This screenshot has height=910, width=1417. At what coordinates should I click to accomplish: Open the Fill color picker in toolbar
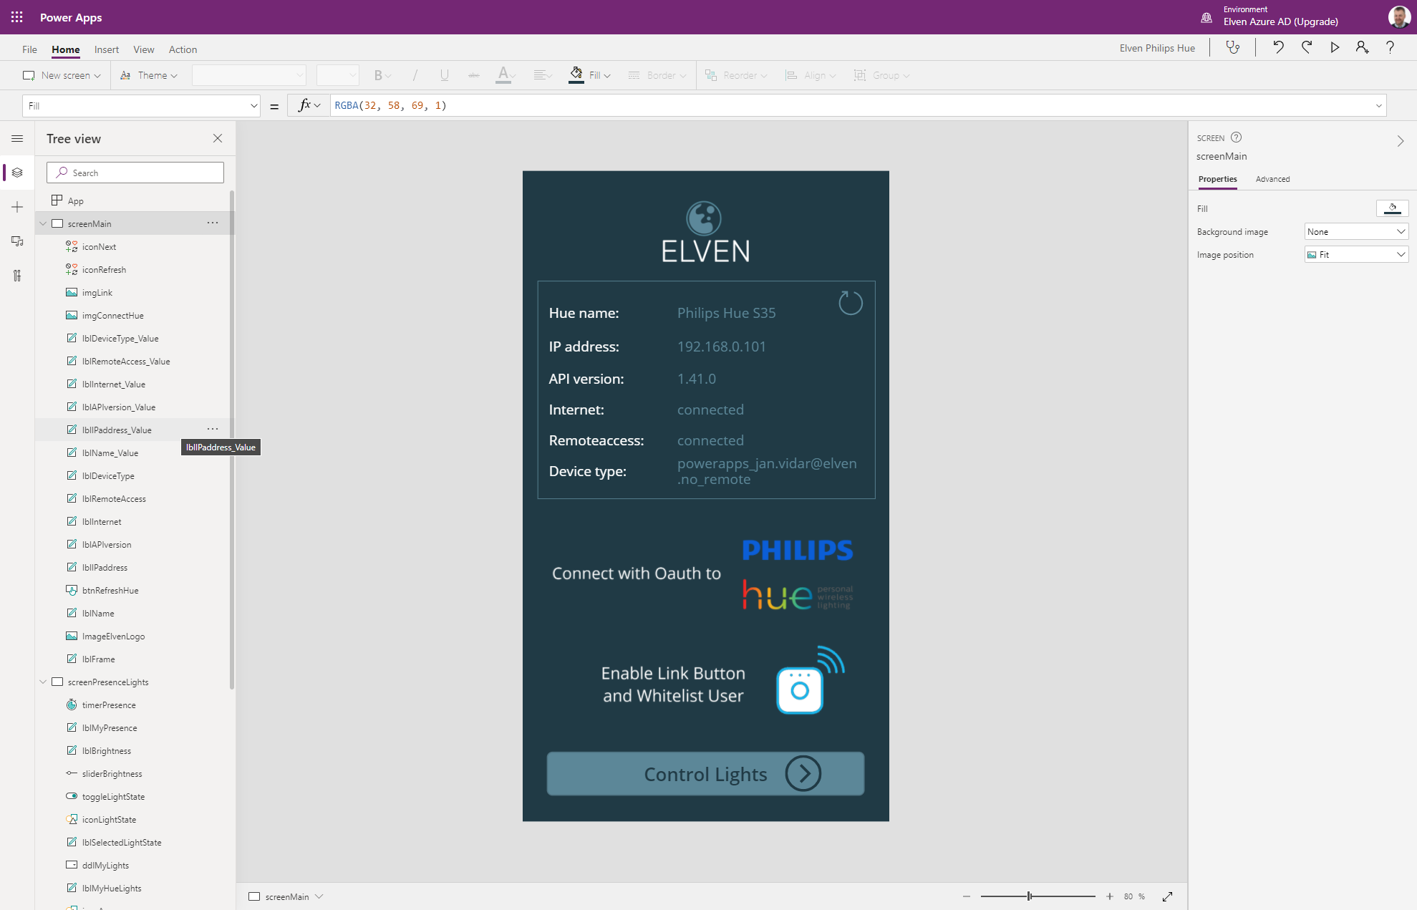coord(591,75)
